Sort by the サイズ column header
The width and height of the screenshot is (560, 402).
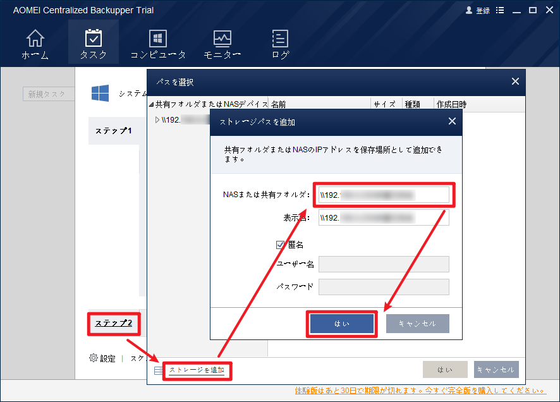[386, 104]
